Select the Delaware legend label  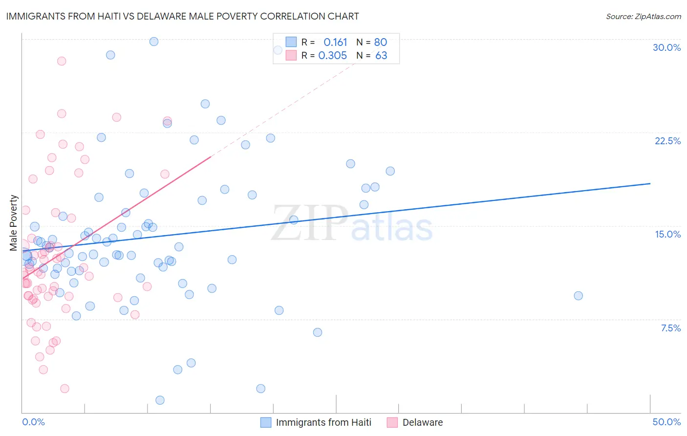pyautogui.click(x=423, y=422)
